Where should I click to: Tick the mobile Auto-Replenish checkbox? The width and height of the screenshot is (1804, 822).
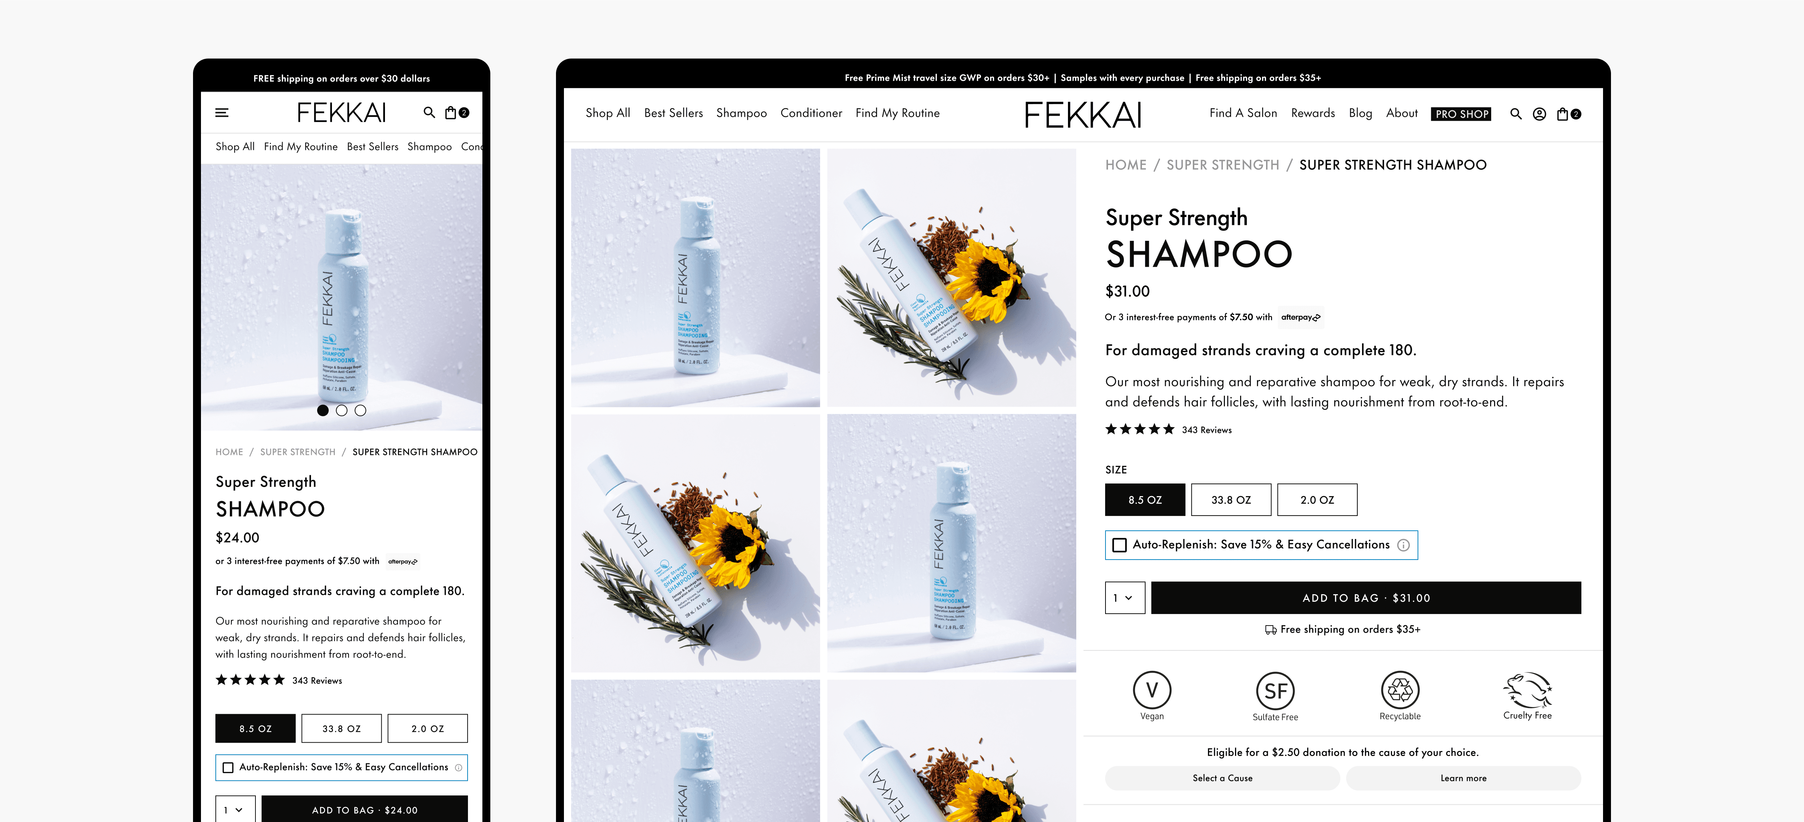pos(228,768)
